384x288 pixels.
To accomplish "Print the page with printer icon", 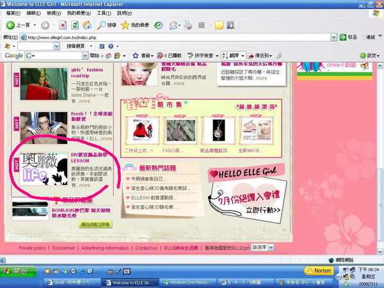I will (188, 25).
